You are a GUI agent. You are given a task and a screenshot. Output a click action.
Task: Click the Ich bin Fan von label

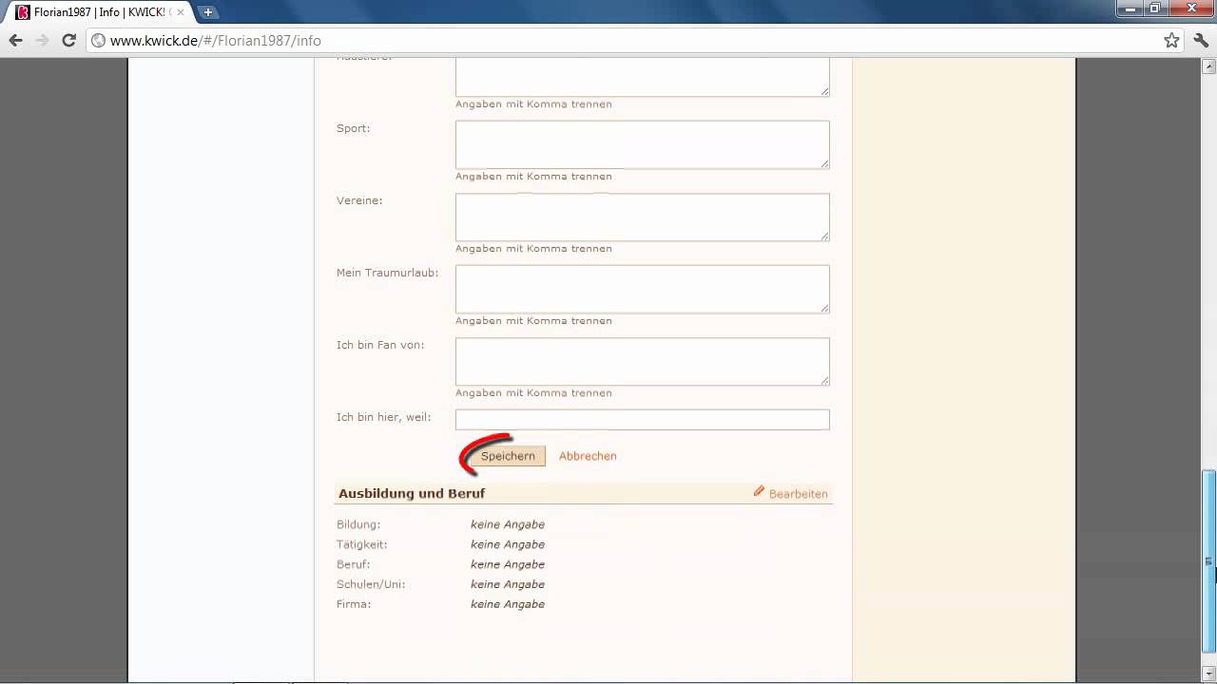point(380,345)
